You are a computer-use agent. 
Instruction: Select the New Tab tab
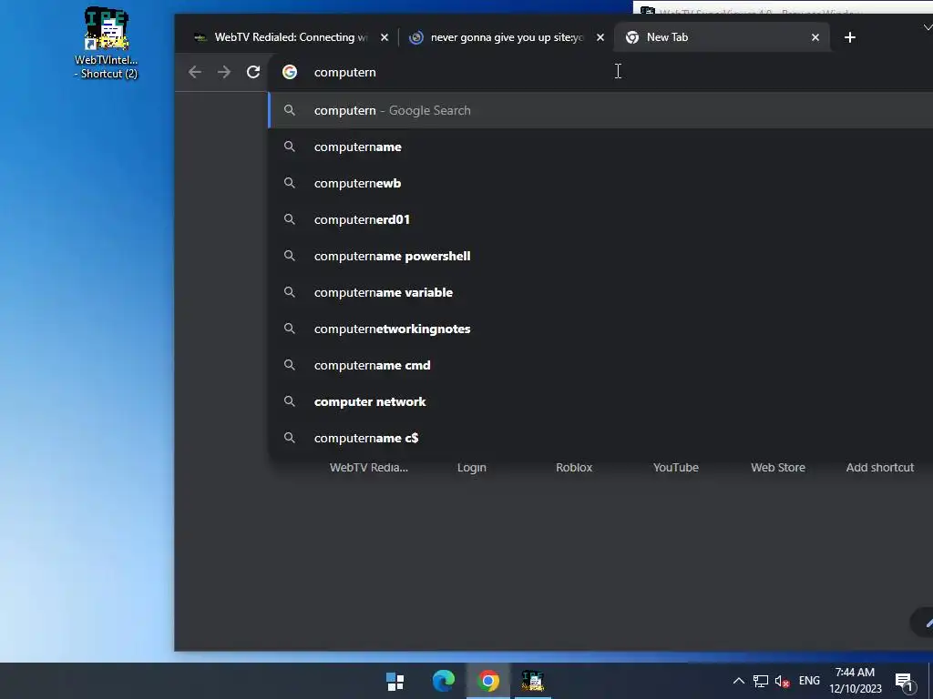pos(722,37)
